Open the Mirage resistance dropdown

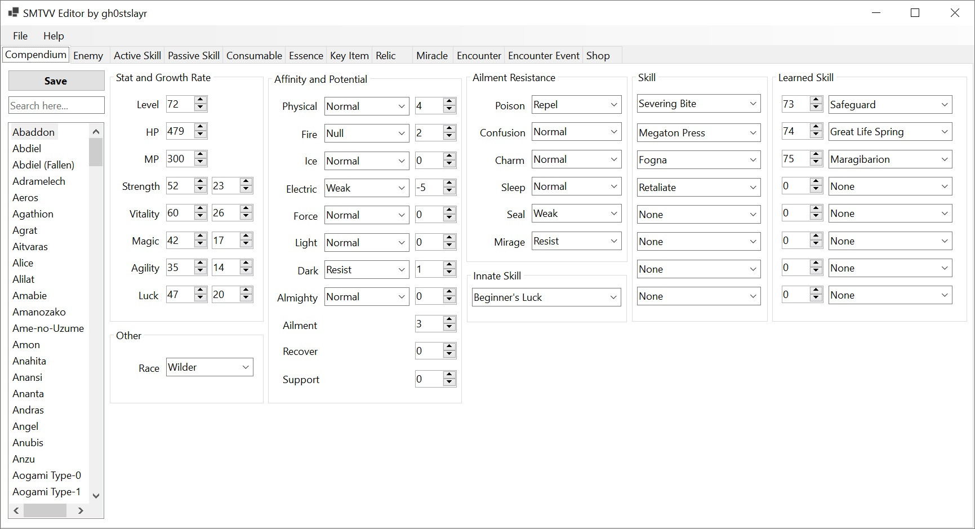pos(576,241)
